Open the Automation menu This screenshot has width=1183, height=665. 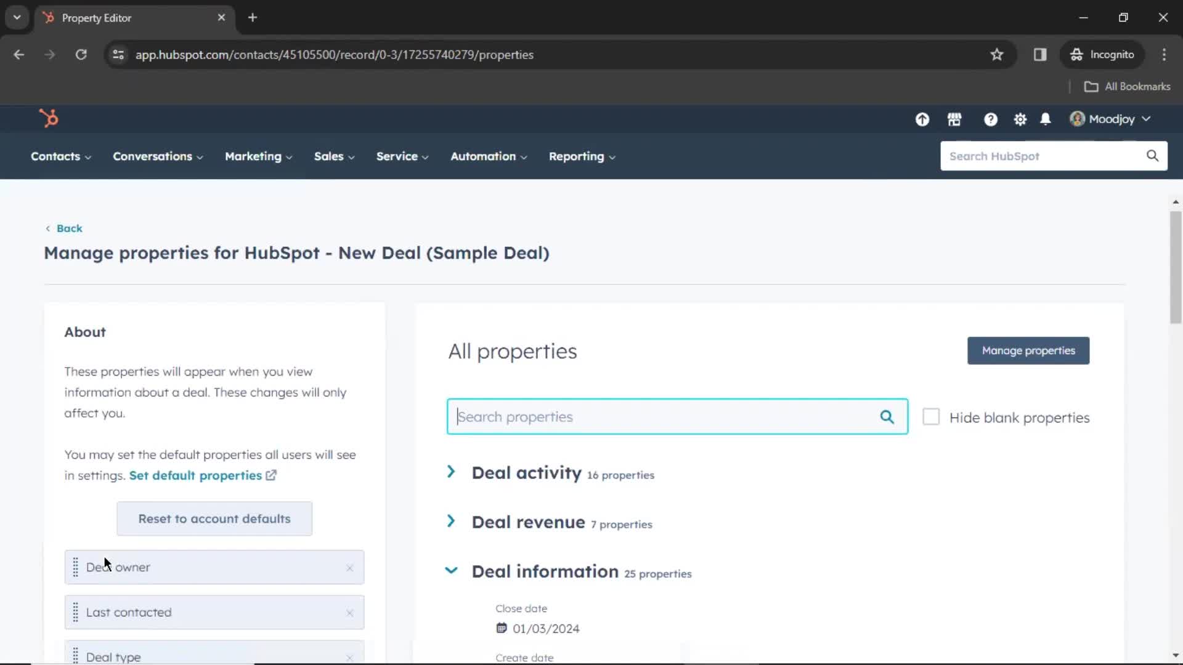pyautogui.click(x=489, y=156)
